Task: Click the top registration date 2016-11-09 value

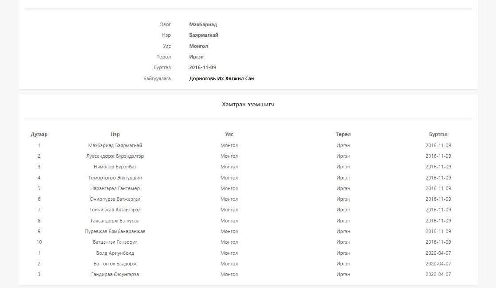Action: click(x=202, y=67)
